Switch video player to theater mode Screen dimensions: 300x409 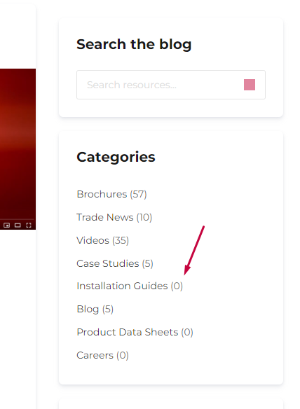tap(18, 225)
